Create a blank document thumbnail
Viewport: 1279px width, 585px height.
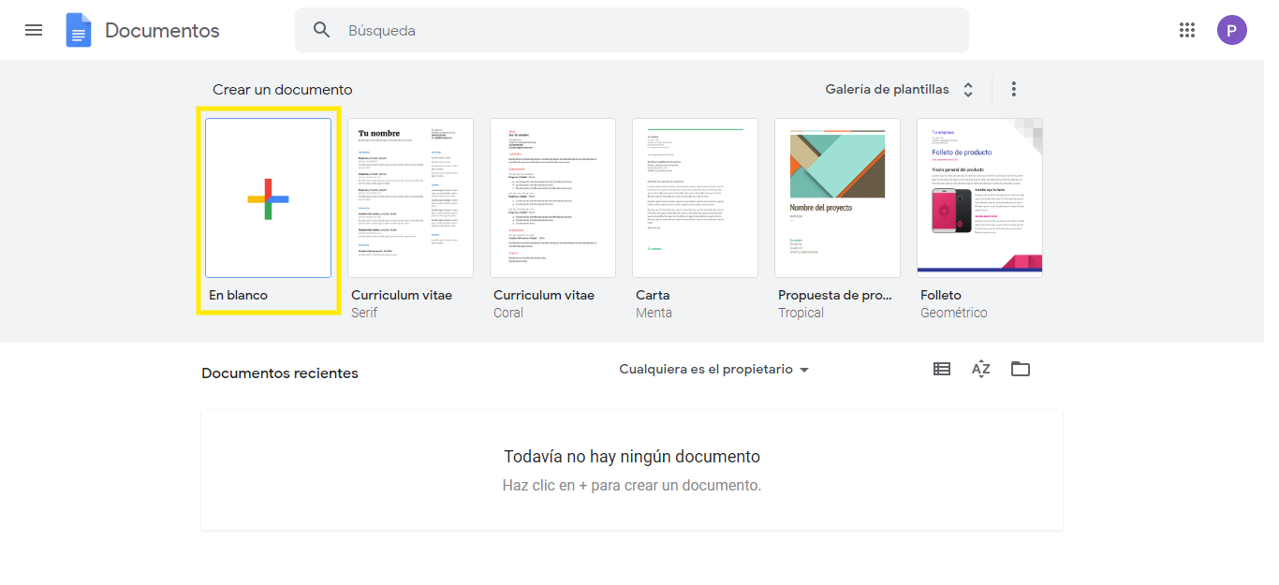pos(268,197)
